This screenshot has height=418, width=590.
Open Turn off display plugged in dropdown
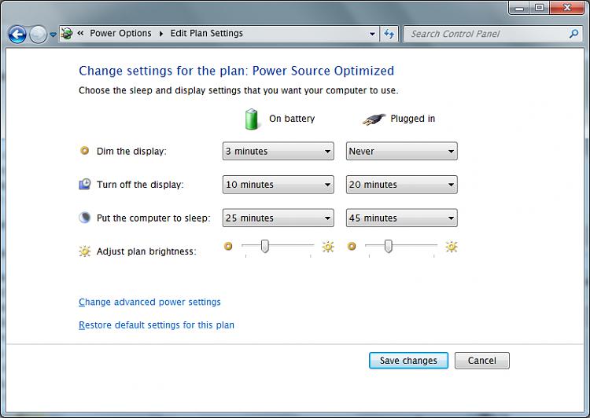[401, 185]
